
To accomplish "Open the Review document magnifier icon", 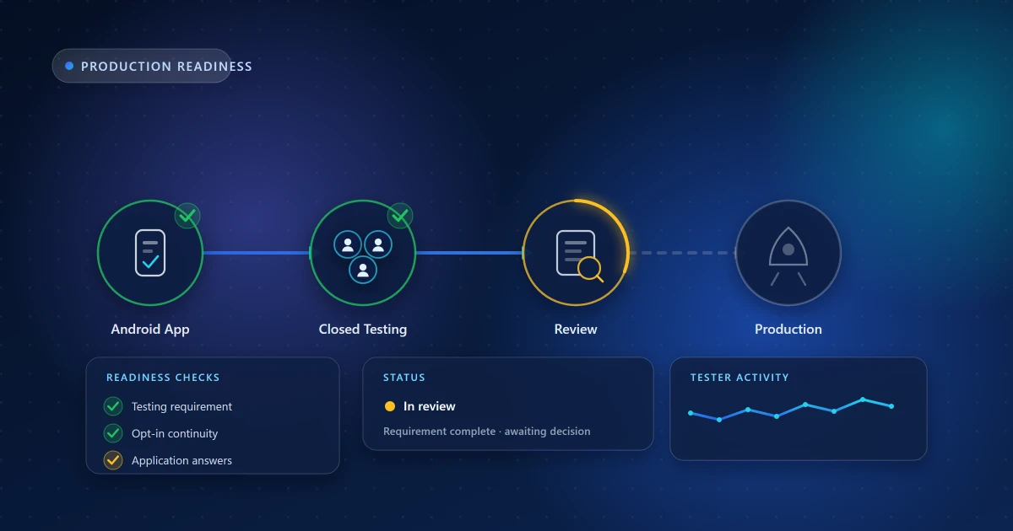I will pos(579,255).
